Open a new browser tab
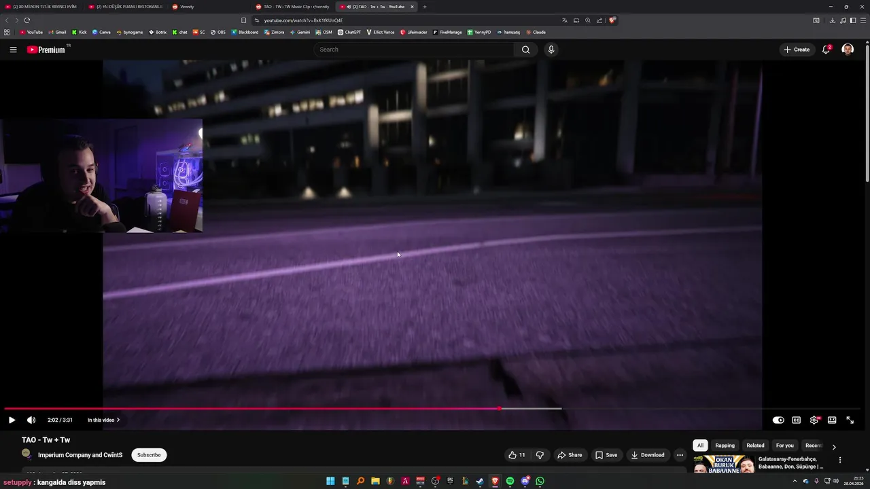 tap(425, 7)
